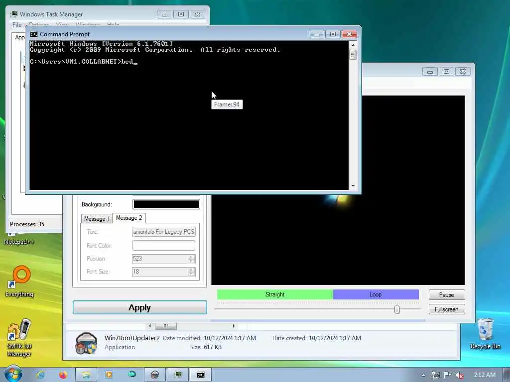
Task: Click the Processes: 35 status text
Action: pyautogui.click(x=27, y=224)
